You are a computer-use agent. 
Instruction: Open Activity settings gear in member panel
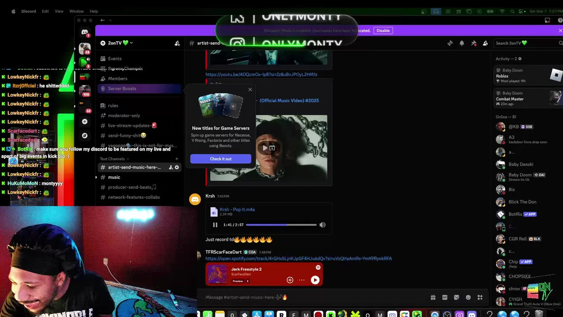(x=520, y=59)
